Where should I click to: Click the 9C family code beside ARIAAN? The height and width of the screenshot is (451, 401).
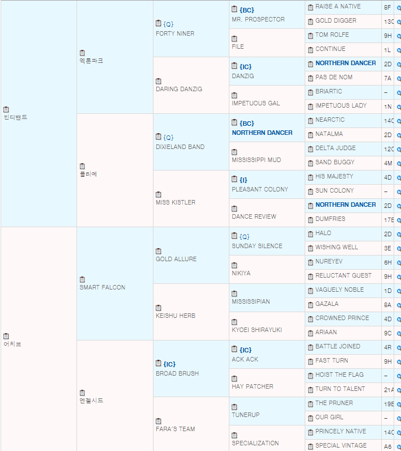pos(387,333)
